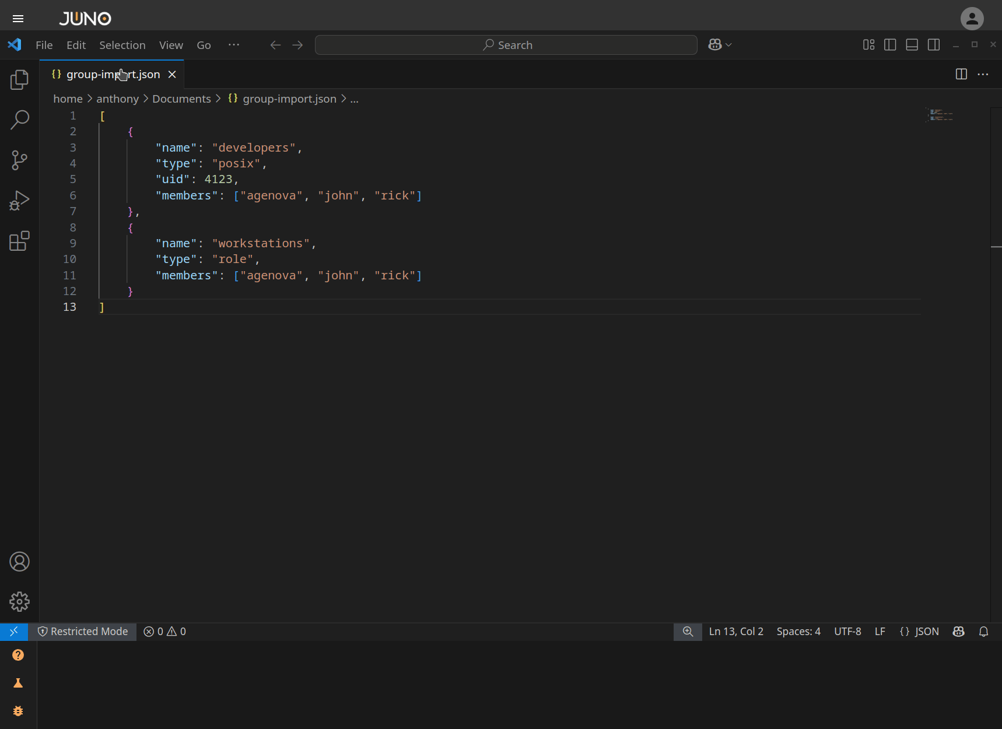Open Problems via errors and warnings count
Image resolution: width=1002 pixels, height=729 pixels.
(164, 632)
